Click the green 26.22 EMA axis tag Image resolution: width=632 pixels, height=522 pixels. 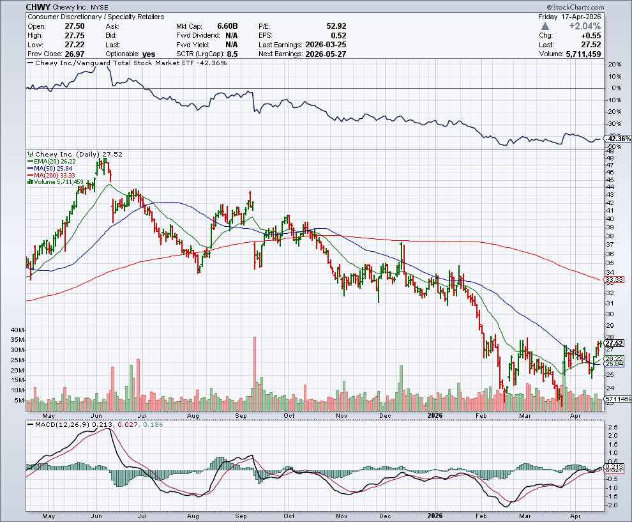pos(615,358)
